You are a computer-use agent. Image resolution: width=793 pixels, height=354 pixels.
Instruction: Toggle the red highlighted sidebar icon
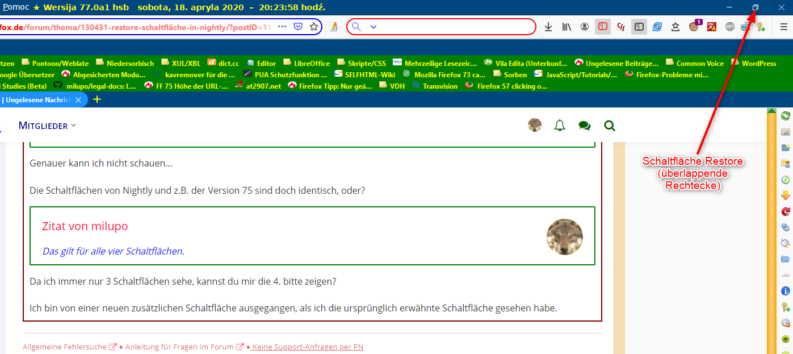pyautogui.click(x=603, y=27)
